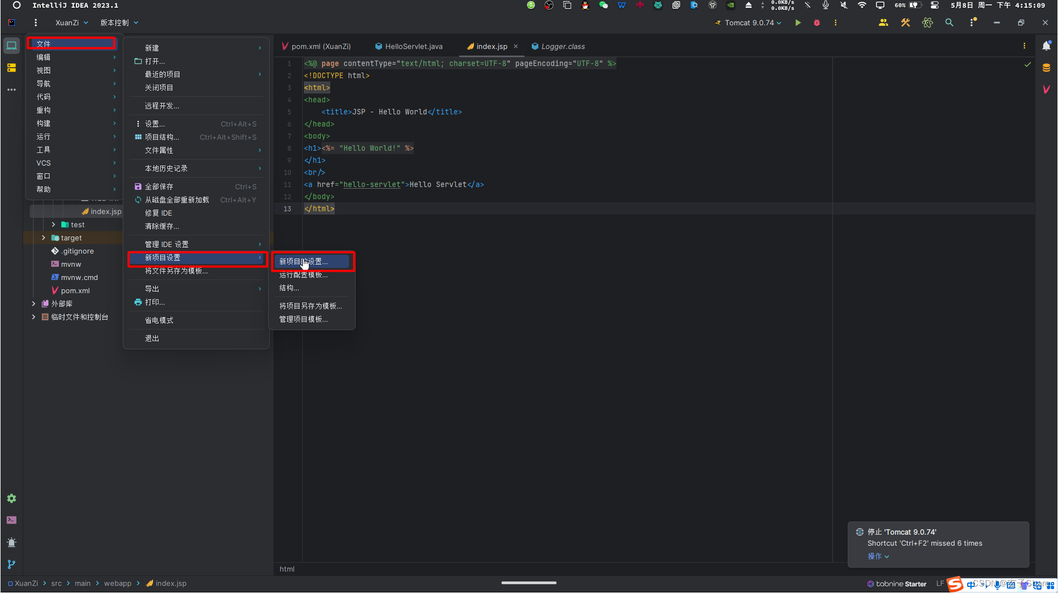The image size is (1058, 593).
Task: Open the XuanZi project dropdown
Action: coord(72,23)
